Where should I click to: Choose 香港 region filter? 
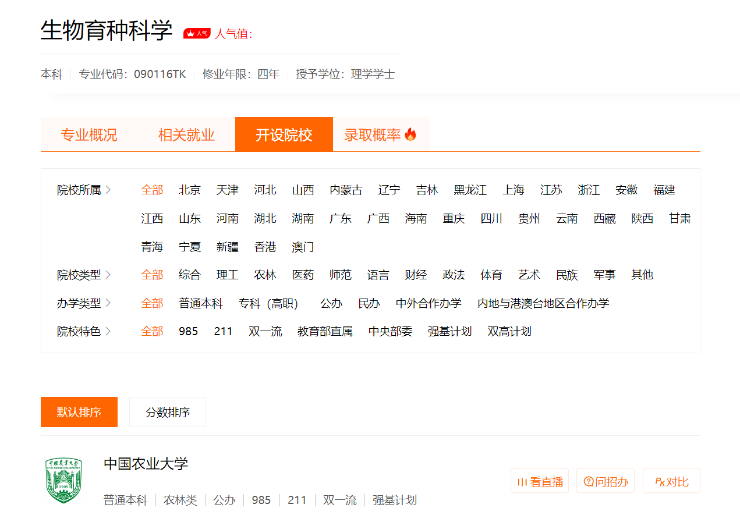265,247
